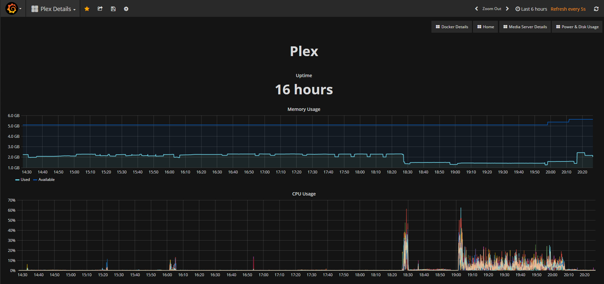Image resolution: width=604 pixels, height=284 pixels.
Task: Open dashboard settings gear
Action: click(x=126, y=9)
